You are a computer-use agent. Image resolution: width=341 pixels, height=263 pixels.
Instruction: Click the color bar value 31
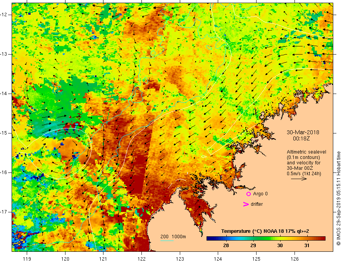(x=307, y=246)
